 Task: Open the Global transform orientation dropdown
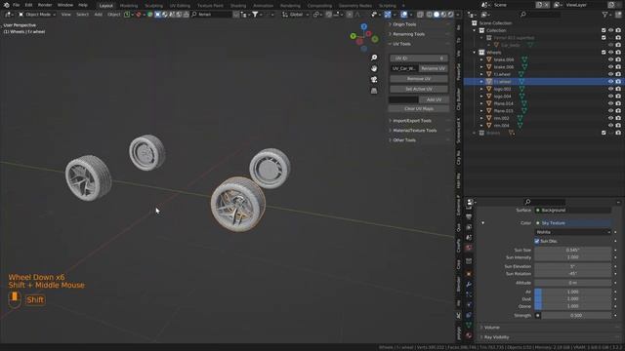click(296, 15)
